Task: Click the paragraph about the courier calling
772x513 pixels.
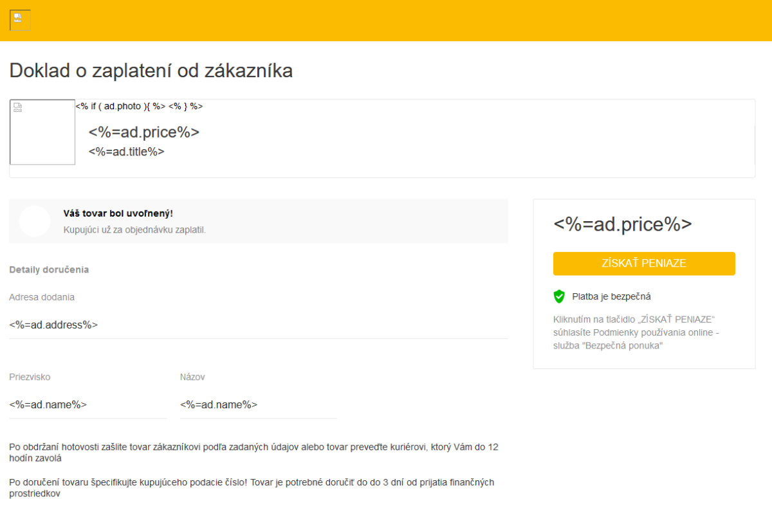Action: [x=253, y=453]
